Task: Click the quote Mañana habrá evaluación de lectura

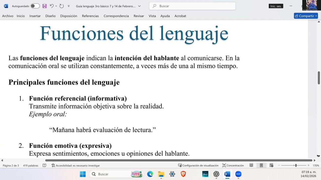Action: [103, 130]
